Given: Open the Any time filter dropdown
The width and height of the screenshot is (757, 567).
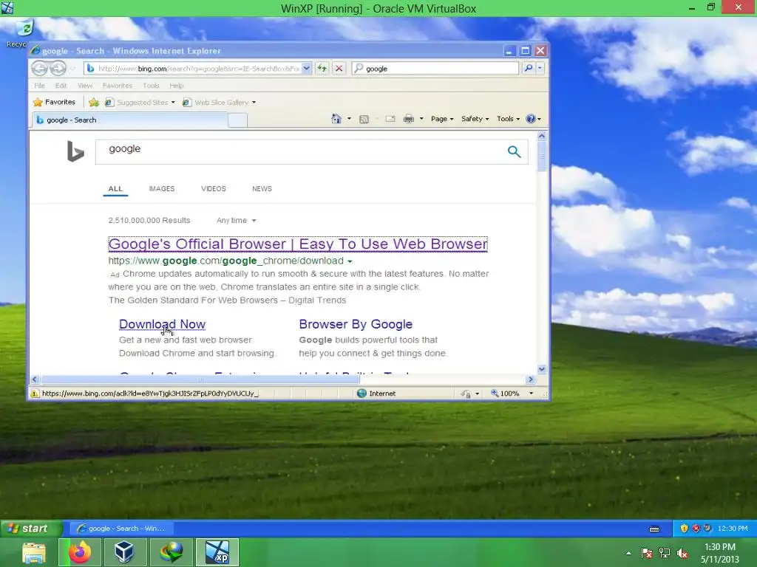Looking at the screenshot, I should click(x=236, y=220).
